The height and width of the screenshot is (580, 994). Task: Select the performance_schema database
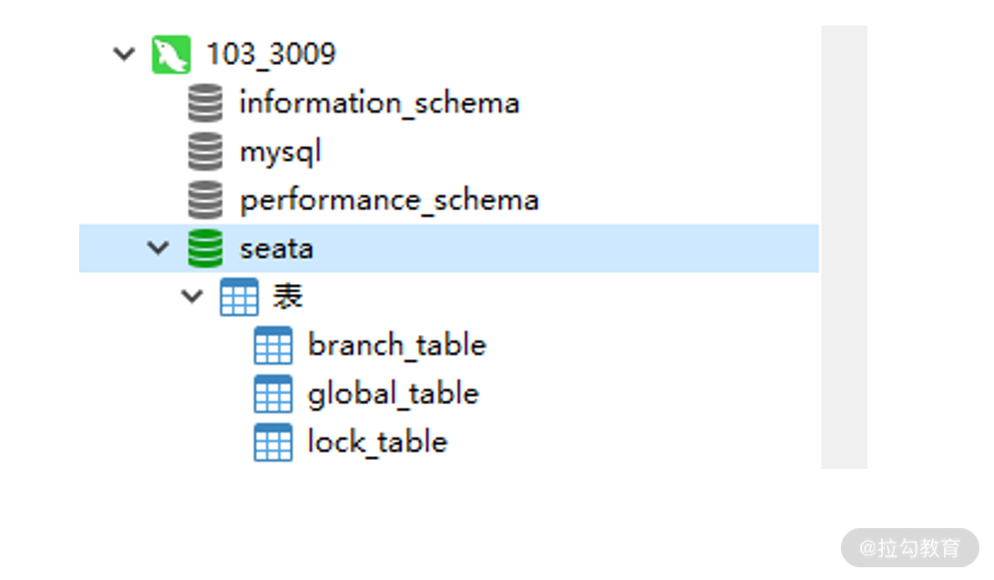[x=389, y=201]
